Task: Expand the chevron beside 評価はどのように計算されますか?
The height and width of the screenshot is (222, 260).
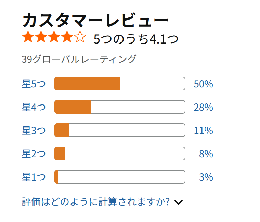Action: tap(179, 202)
